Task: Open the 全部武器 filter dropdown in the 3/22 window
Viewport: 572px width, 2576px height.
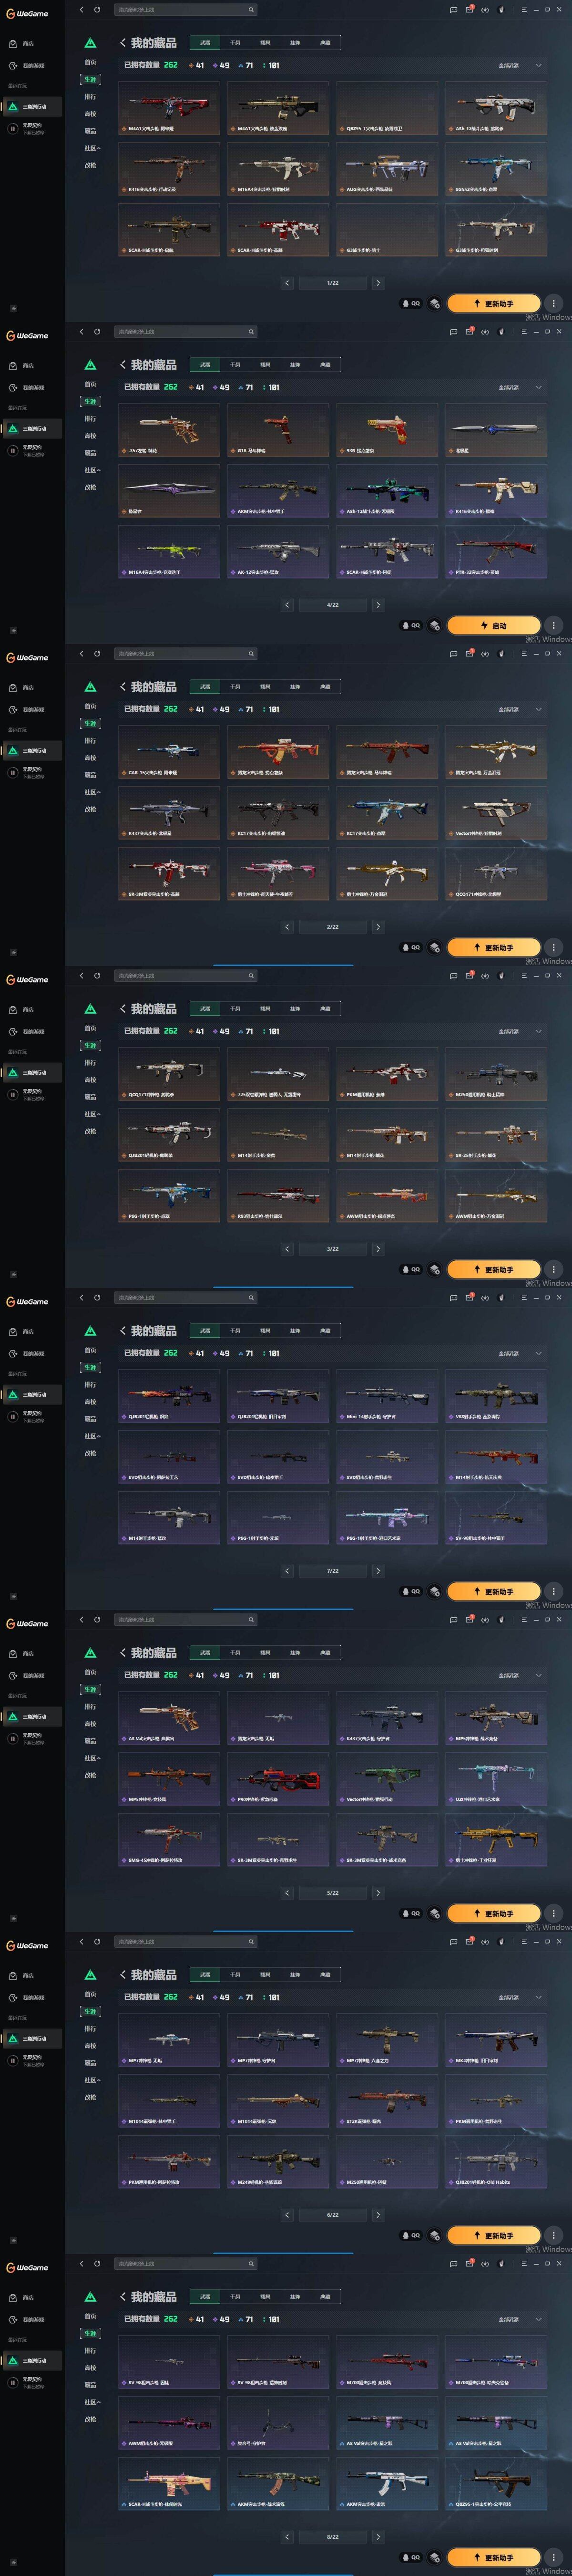Action: [520, 1031]
